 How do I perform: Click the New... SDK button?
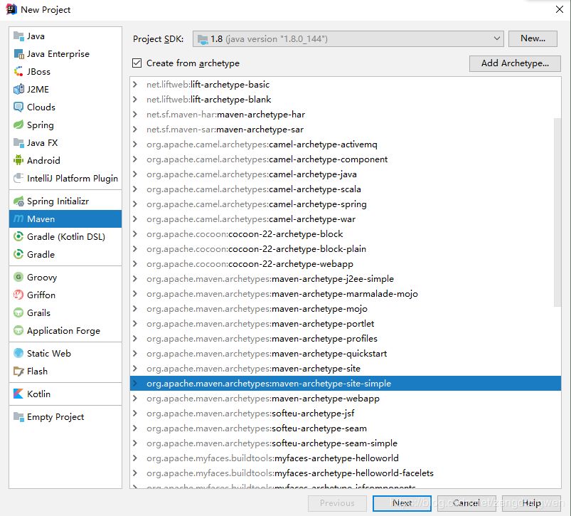533,38
